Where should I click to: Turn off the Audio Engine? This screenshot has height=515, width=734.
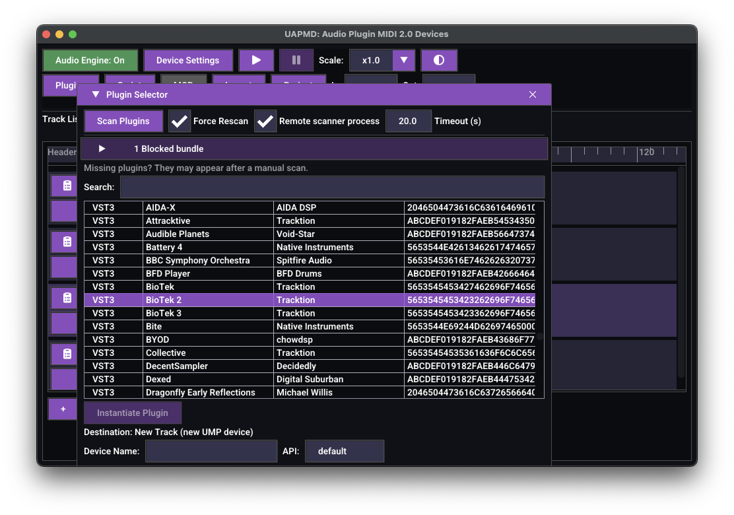tap(90, 60)
